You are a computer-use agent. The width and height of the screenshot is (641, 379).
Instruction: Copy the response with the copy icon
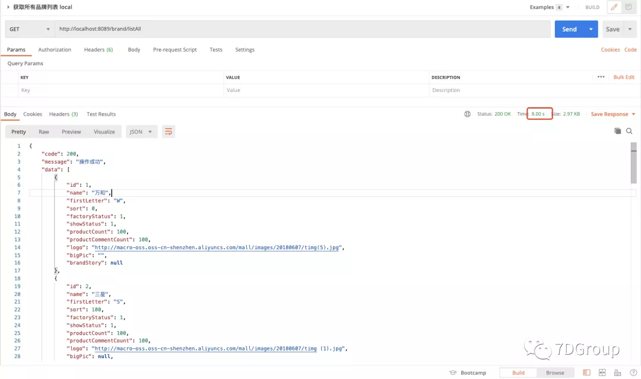click(x=617, y=130)
